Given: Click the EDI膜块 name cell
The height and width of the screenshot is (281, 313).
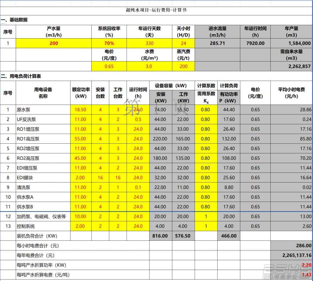Looking at the screenshot, I should click(x=43, y=178).
